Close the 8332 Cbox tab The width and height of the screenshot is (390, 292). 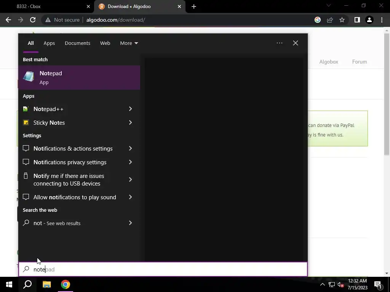(x=88, y=6)
